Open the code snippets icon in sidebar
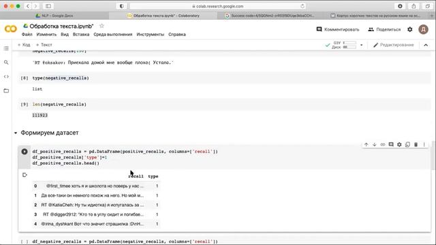 [x=6, y=76]
